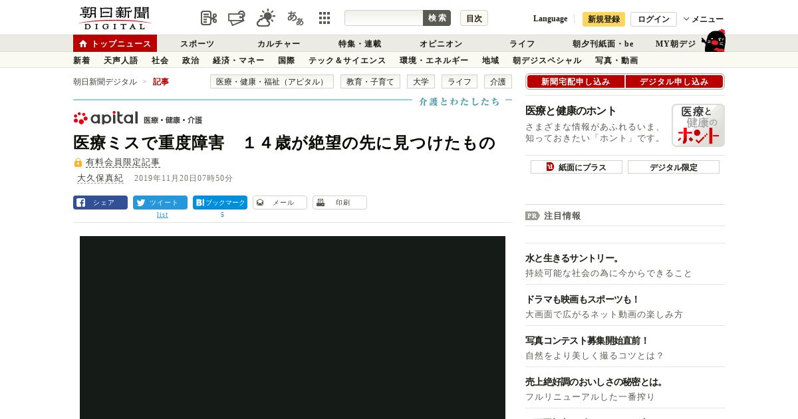Print this article
798x419 pixels.
(340, 203)
